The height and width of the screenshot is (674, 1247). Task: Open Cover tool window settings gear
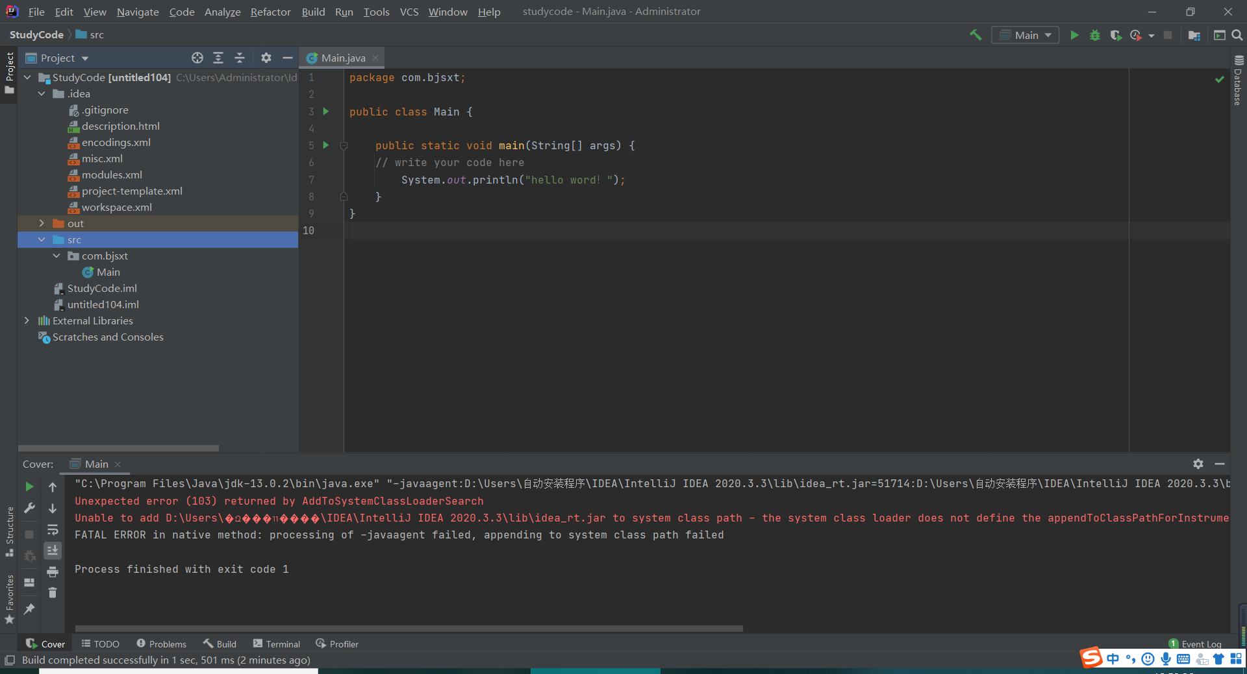click(x=1198, y=464)
